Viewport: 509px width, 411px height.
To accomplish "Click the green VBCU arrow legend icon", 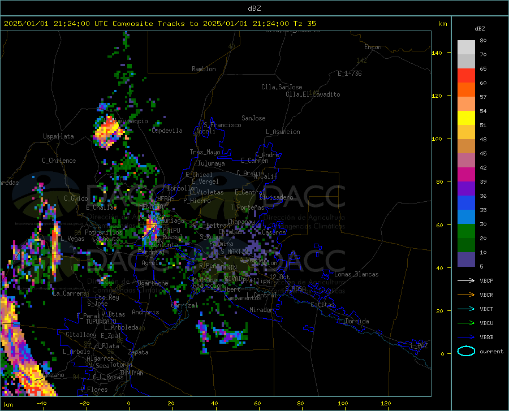I will pos(466,323).
